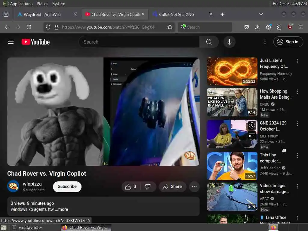Click Watch Later clock on GNE 2024 thumbnail
The image size is (308, 231).
click(252, 125)
